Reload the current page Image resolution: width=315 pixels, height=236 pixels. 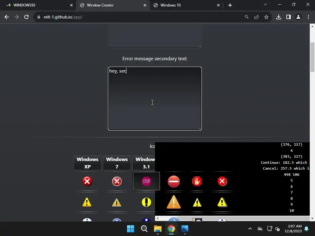point(26,17)
